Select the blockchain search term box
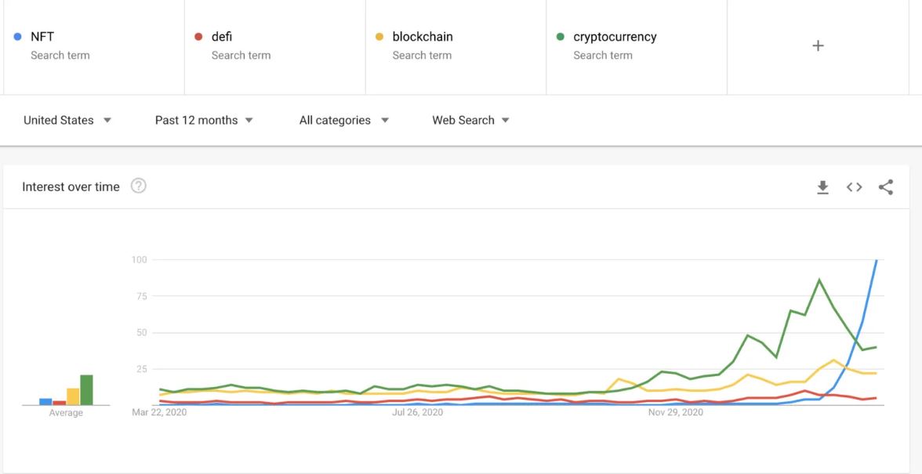Image resolution: width=922 pixels, height=474 pixels. coord(456,45)
